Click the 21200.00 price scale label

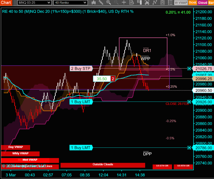(x=204, y=12)
